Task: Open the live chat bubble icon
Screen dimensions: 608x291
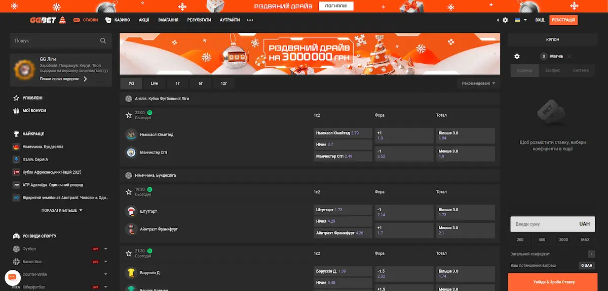Action: click(x=12, y=277)
